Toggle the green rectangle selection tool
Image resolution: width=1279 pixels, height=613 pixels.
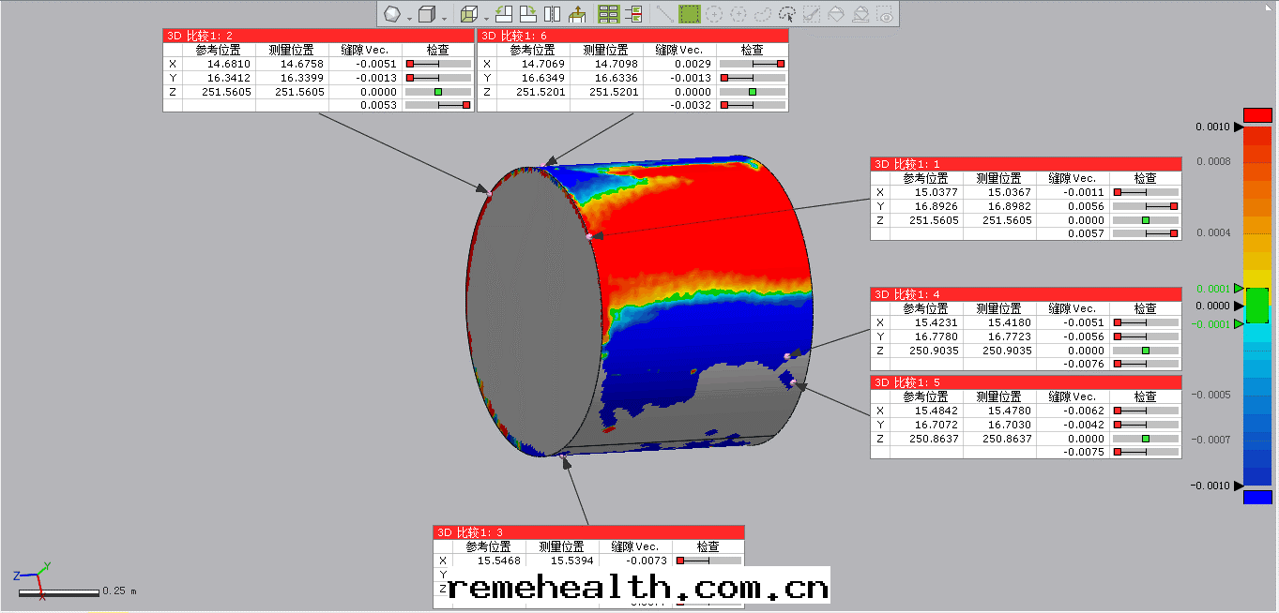click(690, 14)
